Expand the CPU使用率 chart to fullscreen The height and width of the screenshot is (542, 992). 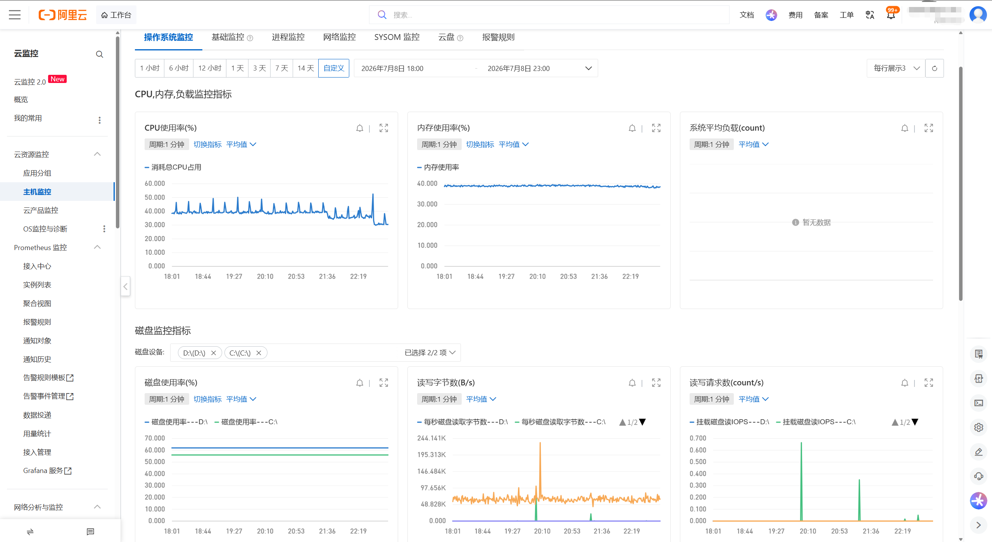pos(384,128)
